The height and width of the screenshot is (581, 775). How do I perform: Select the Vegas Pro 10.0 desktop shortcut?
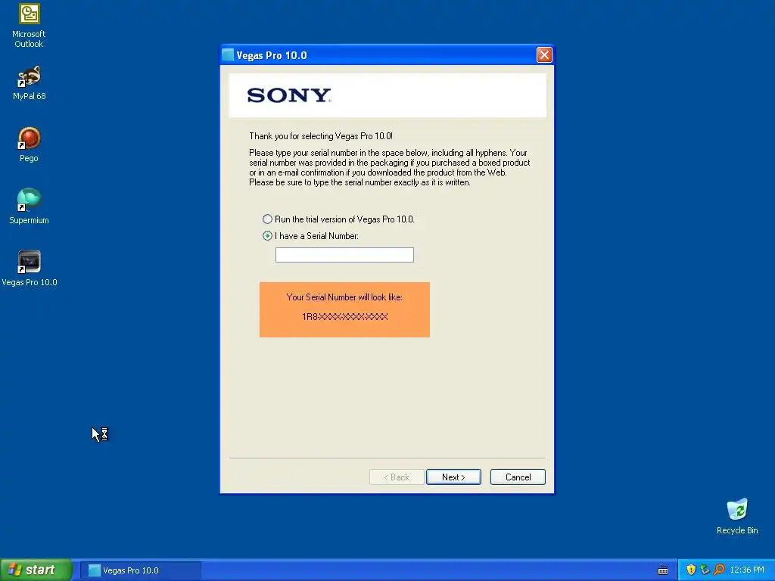click(x=30, y=269)
